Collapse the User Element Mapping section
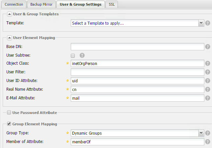Screen dimensions: 212x148 9,38
